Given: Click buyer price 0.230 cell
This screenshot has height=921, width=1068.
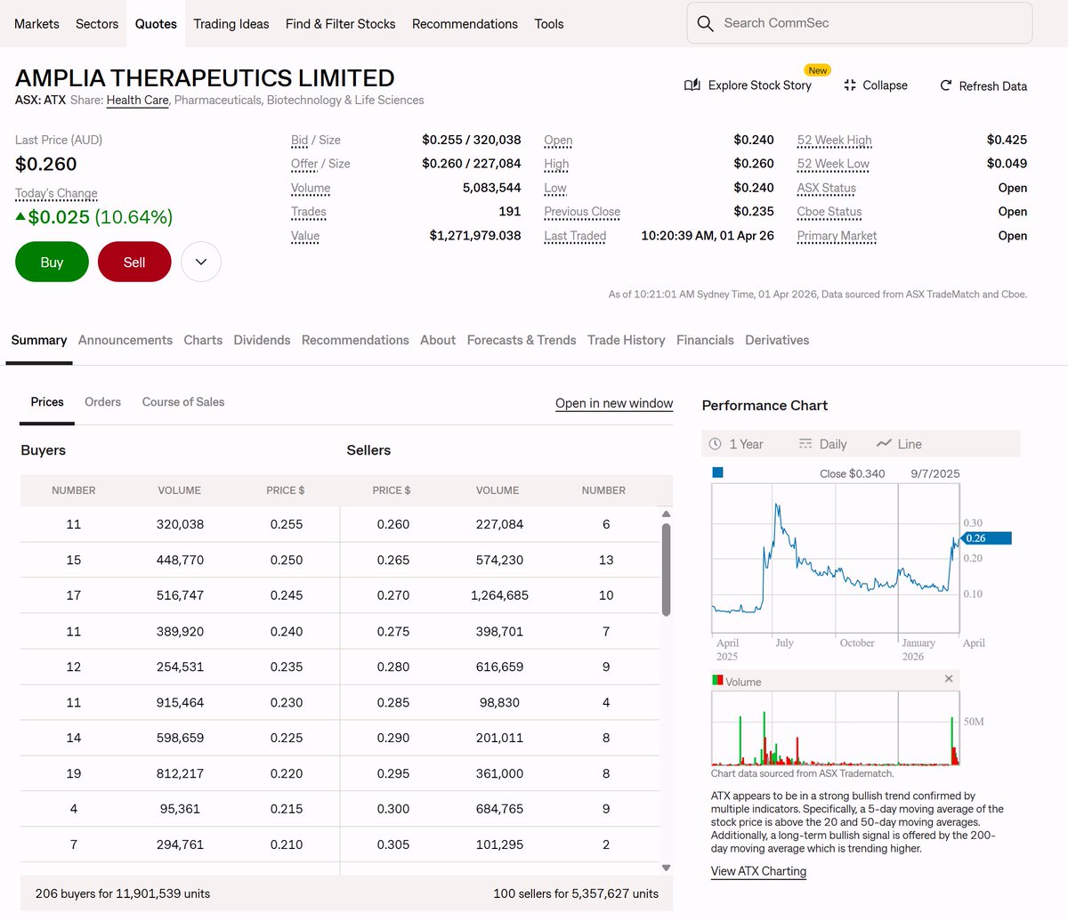Looking at the screenshot, I should coord(287,702).
